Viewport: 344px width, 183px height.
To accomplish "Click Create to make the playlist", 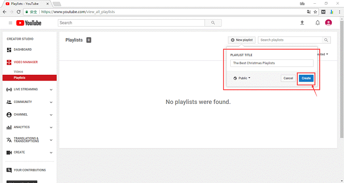I will pos(306,78).
